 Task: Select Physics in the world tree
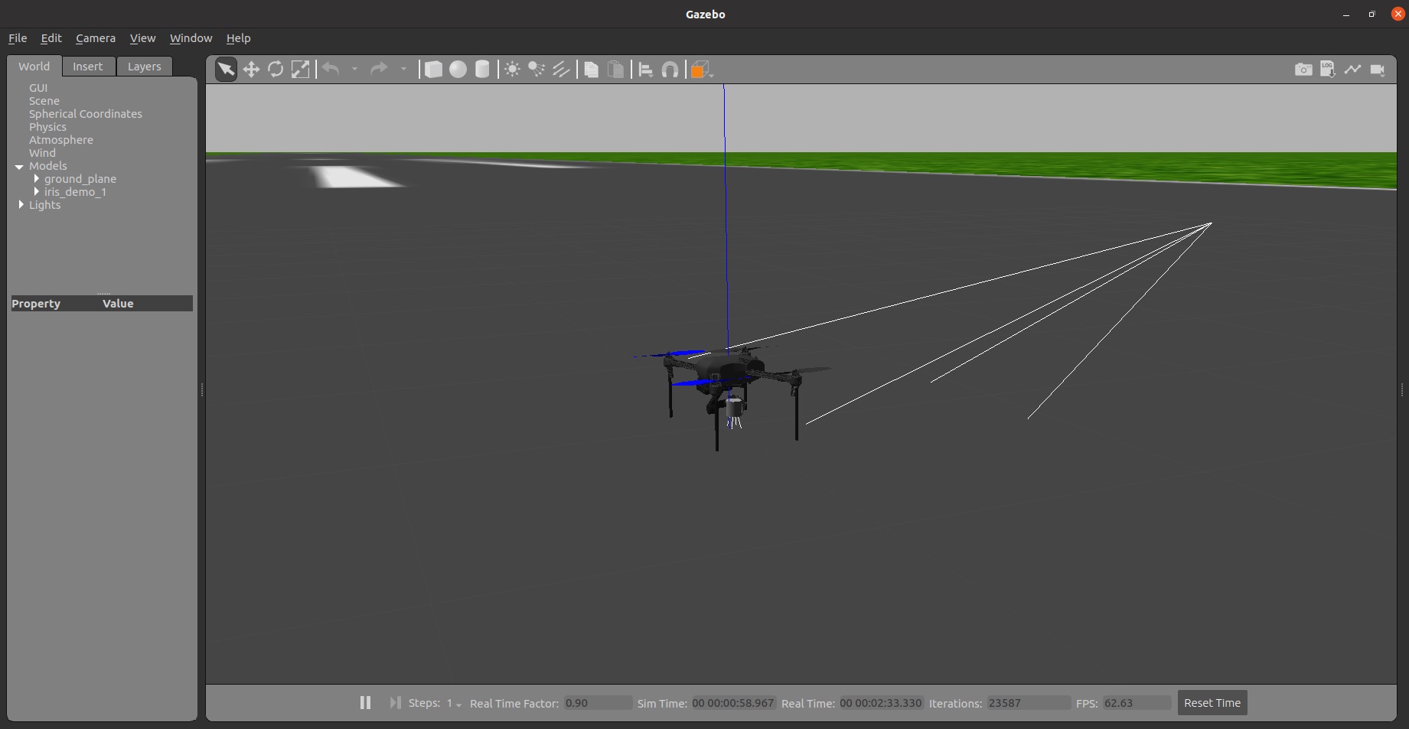47,127
